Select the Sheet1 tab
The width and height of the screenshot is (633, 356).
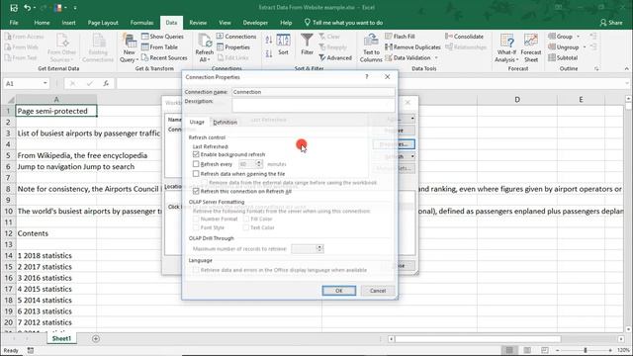pos(61,338)
